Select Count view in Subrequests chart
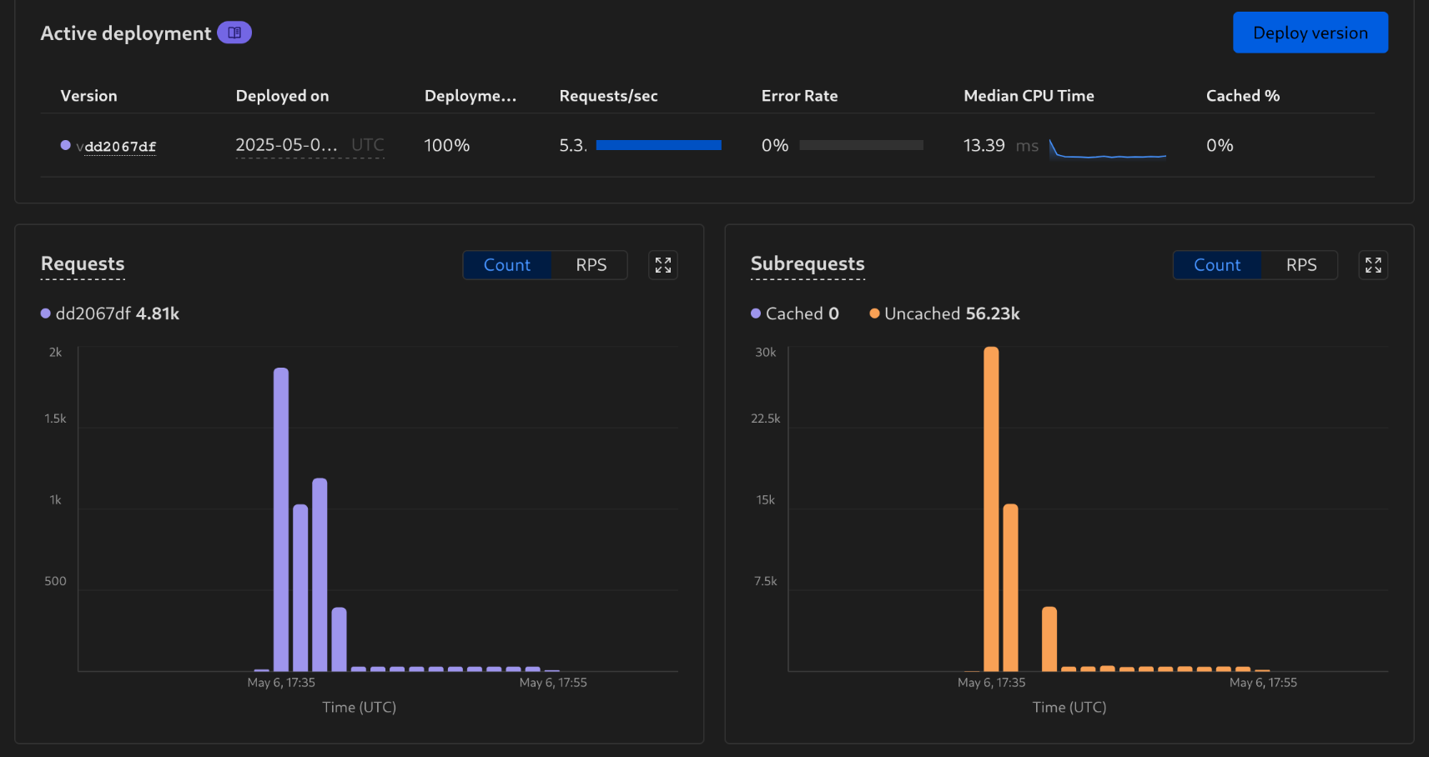The height and width of the screenshot is (757, 1429). [1217, 265]
